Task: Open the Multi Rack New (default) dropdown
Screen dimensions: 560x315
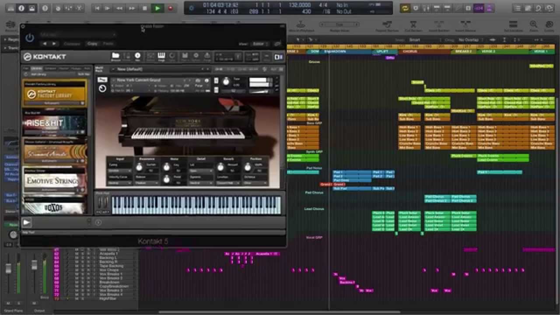Action: (160, 69)
